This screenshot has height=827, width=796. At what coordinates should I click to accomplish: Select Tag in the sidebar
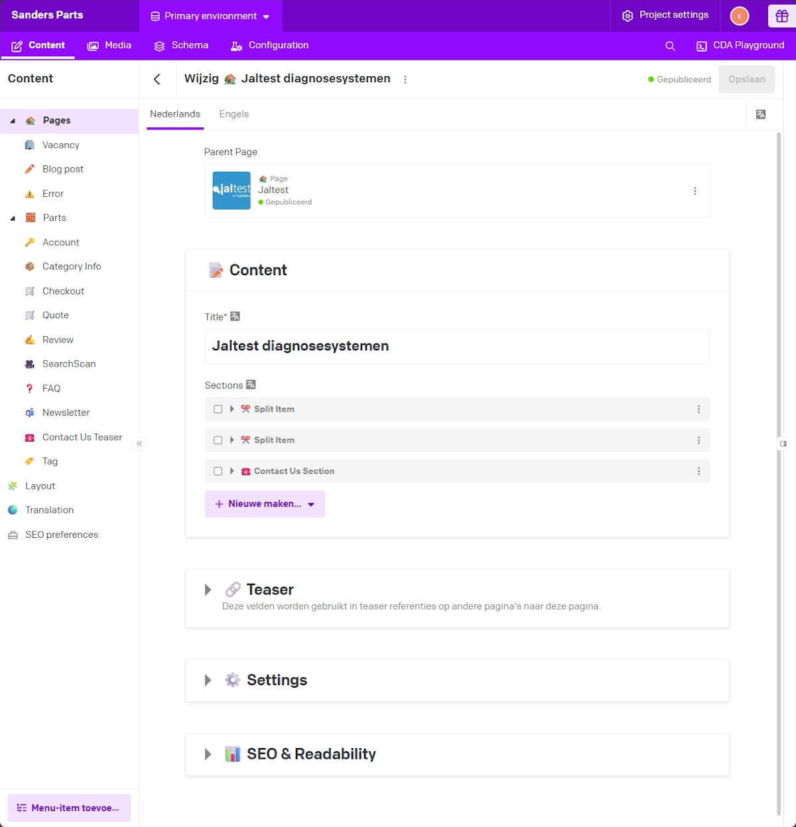point(50,462)
